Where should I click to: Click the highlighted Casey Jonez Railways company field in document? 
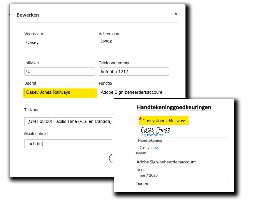click(x=164, y=121)
